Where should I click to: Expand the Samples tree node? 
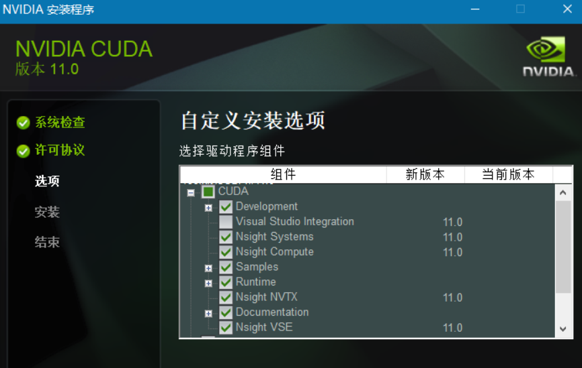pos(208,268)
